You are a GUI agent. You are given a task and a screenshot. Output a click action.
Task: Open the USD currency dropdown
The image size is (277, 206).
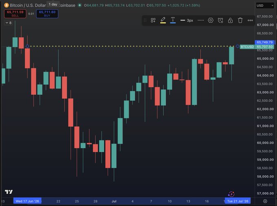click(x=265, y=5)
